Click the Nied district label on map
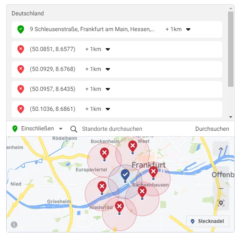The height and width of the screenshot is (235, 238). (16, 184)
